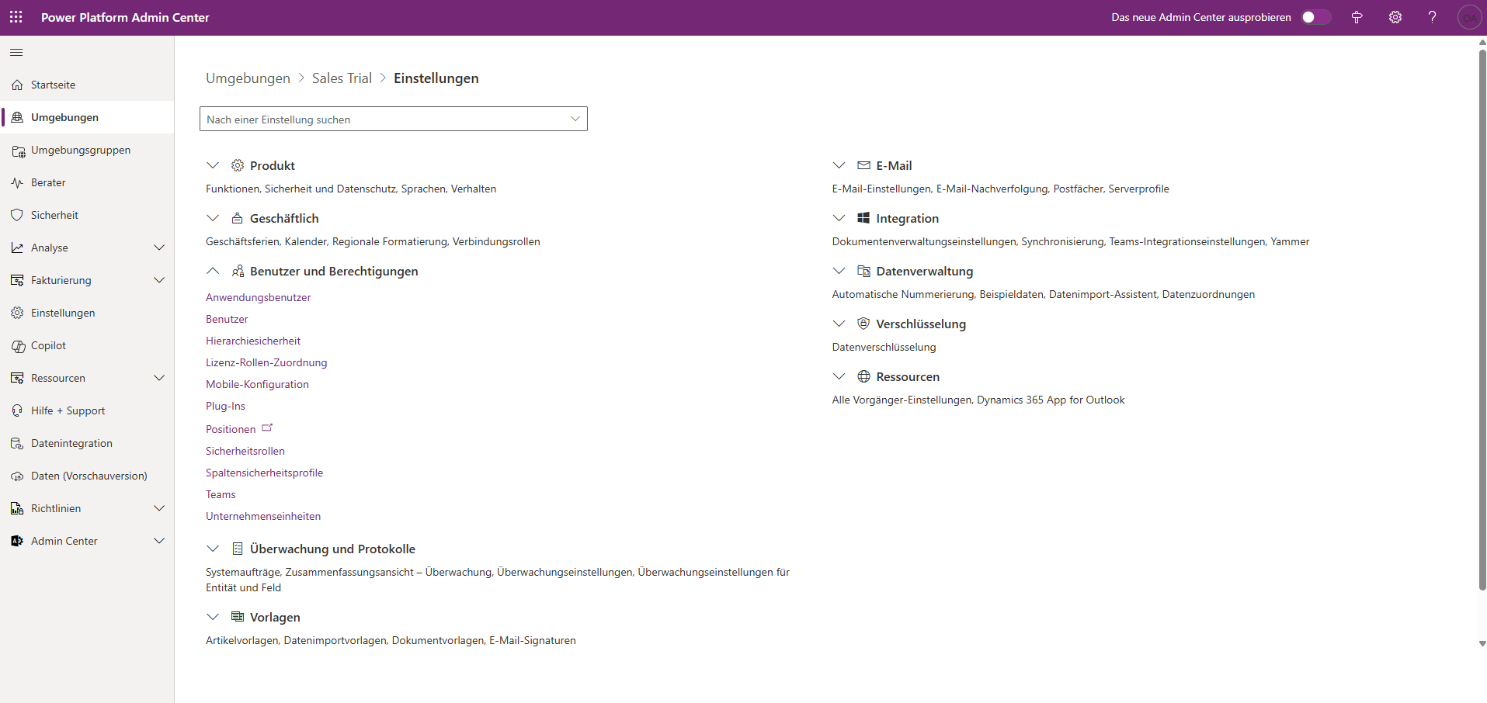This screenshot has height=703, width=1487.
Task: Expand the E-Mail settings section
Action: (x=839, y=165)
